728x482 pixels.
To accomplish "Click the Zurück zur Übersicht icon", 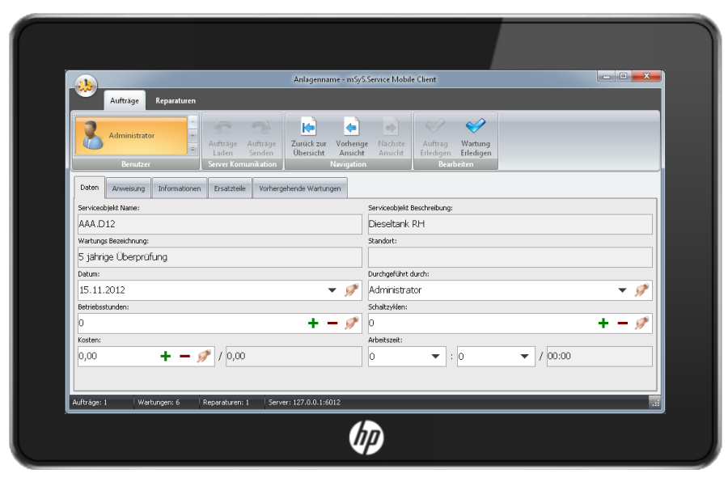I will point(308,127).
